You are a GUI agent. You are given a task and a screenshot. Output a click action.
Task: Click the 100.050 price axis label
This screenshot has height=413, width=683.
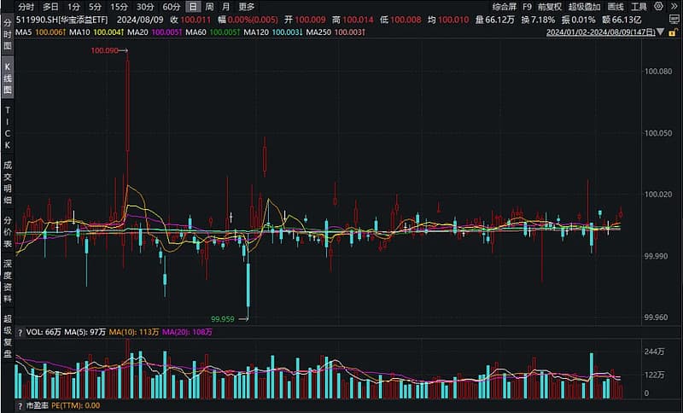point(657,133)
